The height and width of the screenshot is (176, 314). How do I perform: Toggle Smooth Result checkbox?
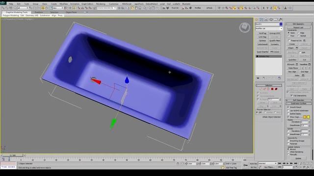288,107
